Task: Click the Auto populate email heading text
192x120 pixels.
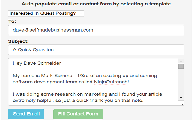Action: tap(96, 4)
